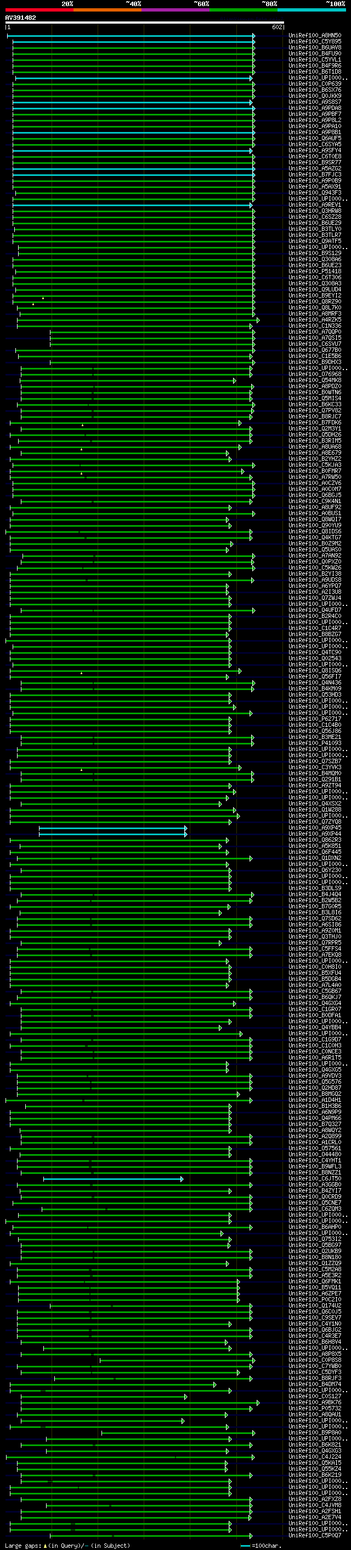This screenshot has height=1550, width=351.
Task: Select label UniRef100_Q677B0
Action: pos(315,350)
